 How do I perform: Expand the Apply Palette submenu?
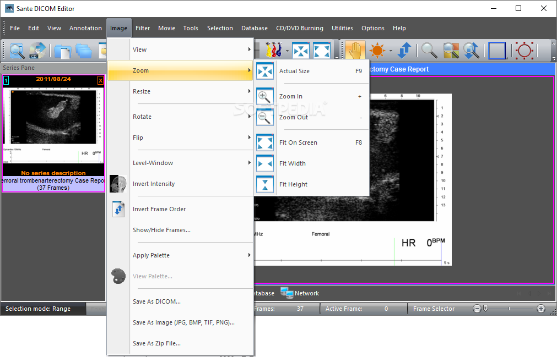pyautogui.click(x=180, y=255)
